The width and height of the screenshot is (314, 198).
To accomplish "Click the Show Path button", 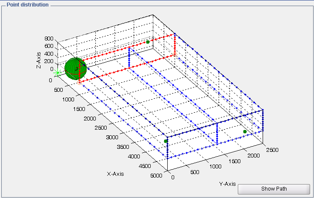I will point(274,189).
